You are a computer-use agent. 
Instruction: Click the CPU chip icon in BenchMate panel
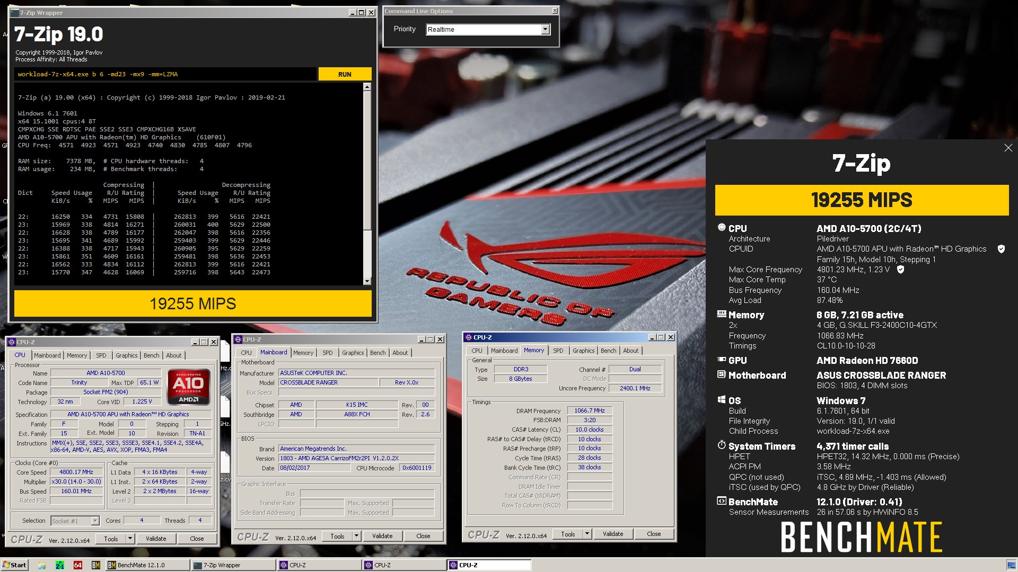[721, 228]
